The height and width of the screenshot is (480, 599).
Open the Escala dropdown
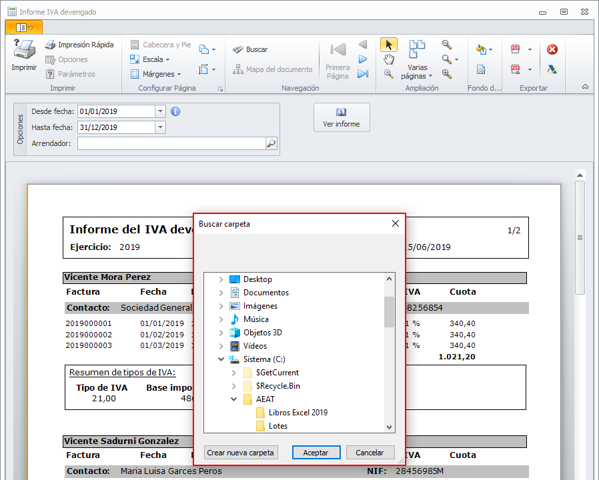pos(149,59)
